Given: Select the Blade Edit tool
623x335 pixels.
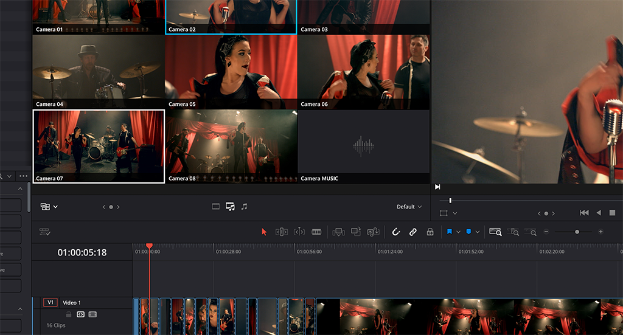Looking at the screenshot, I should [x=316, y=232].
